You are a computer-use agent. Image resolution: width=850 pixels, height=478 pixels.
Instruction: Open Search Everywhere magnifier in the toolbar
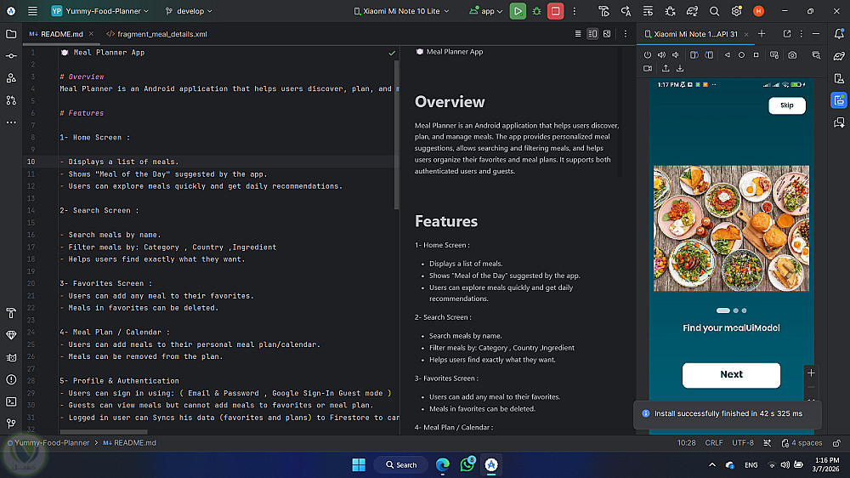coord(714,11)
